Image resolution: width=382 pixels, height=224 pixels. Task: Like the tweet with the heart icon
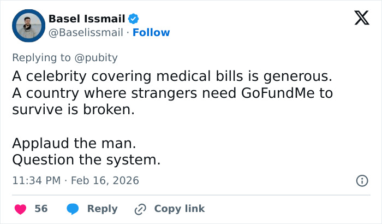click(x=21, y=209)
